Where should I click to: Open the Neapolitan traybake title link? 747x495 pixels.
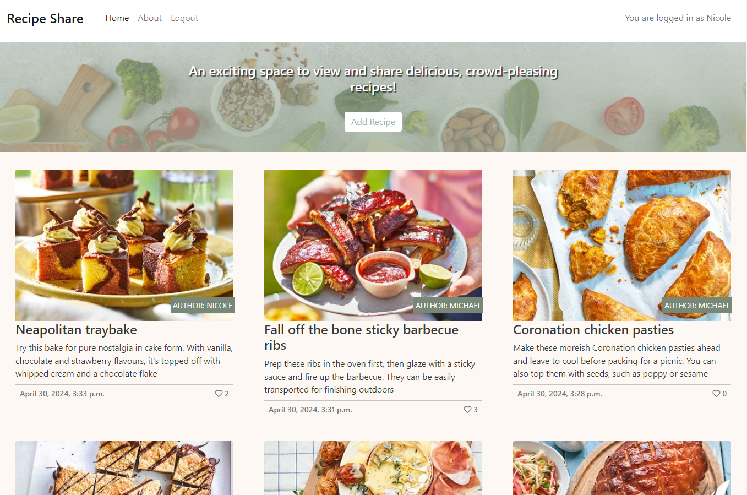coord(77,330)
